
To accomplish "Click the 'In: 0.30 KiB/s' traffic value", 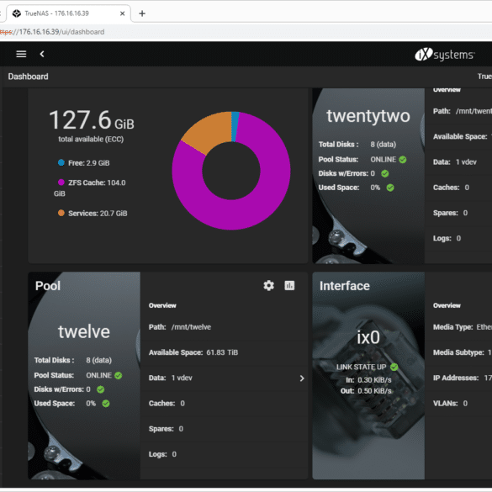I will [x=368, y=380].
